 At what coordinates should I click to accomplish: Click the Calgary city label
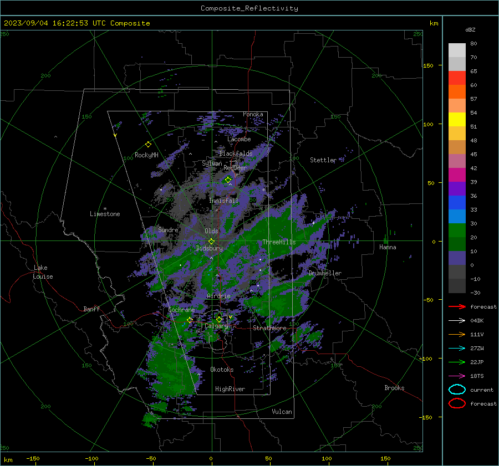point(216,326)
